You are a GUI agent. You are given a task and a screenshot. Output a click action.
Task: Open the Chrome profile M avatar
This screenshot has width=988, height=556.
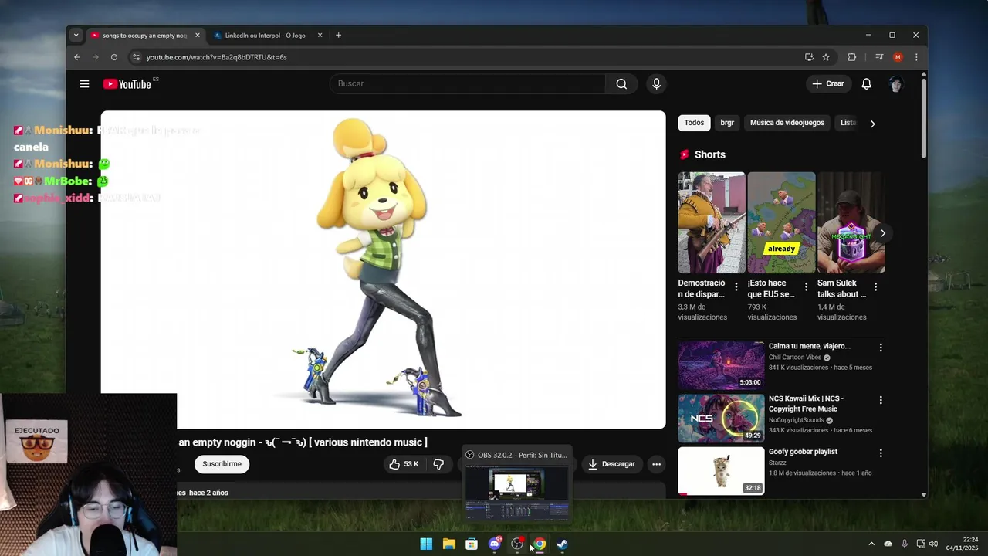click(x=898, y=57)
